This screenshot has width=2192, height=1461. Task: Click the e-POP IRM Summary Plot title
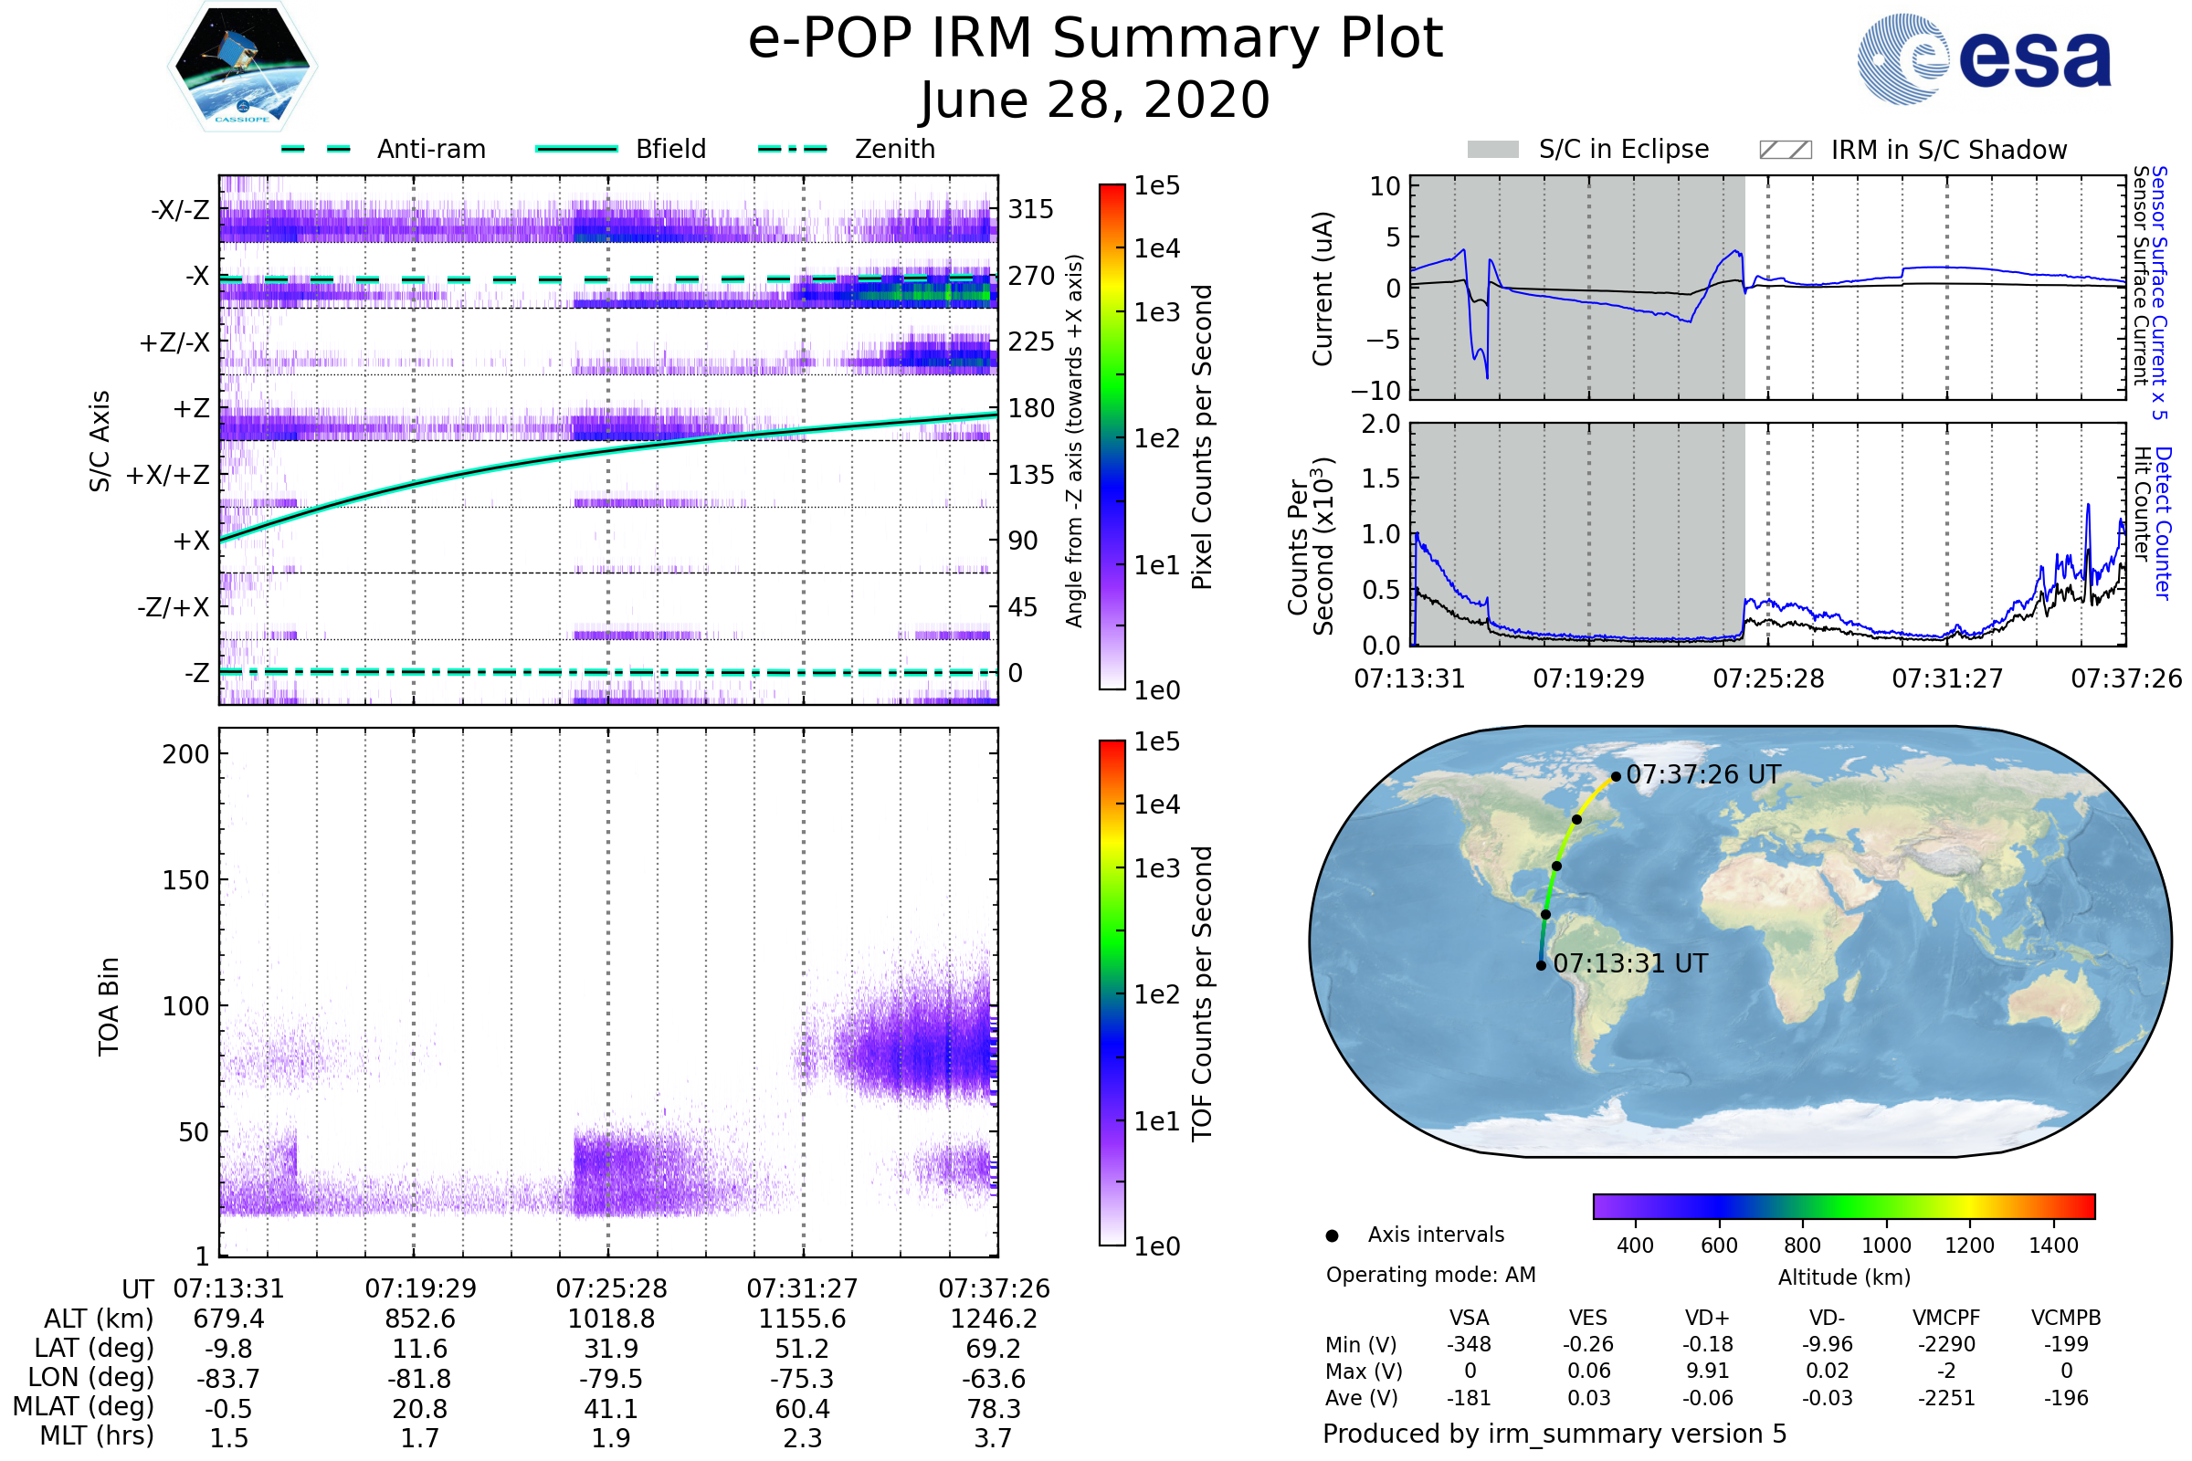[1095, 39]
